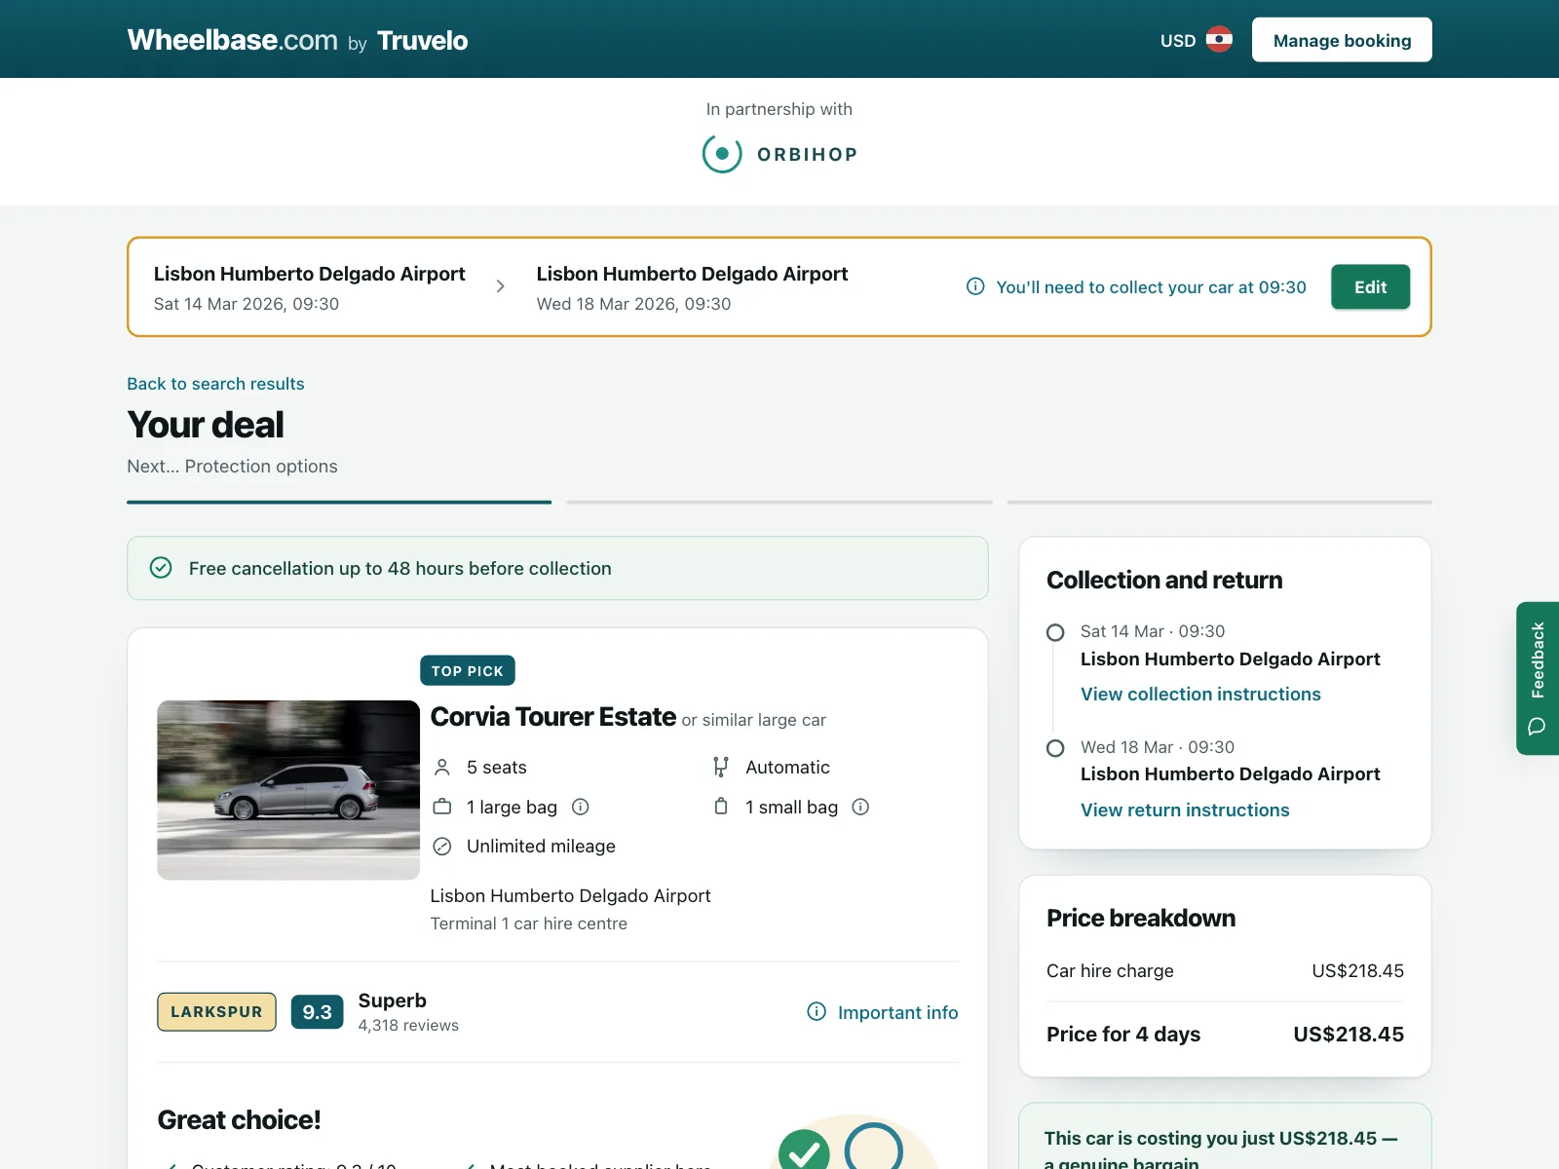Click the collection timeline circle marker
Image resolution: width=1559 pixels, height=1169 pixels.
1055,632
